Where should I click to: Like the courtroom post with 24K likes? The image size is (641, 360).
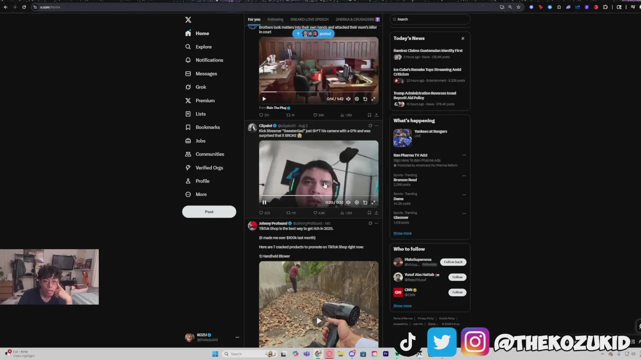(x=318, y=115)
